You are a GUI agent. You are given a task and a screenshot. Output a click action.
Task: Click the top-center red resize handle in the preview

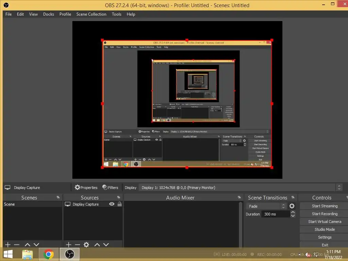pos(187,40)
